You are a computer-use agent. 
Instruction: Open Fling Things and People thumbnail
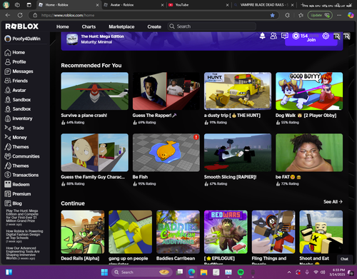(x=273, y=232)
